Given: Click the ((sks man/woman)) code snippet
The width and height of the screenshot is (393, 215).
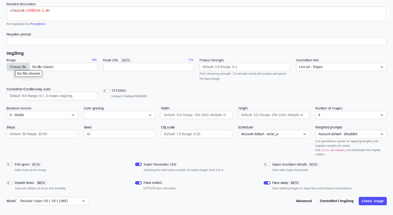Looking at the screenshot, I should 334,150.
